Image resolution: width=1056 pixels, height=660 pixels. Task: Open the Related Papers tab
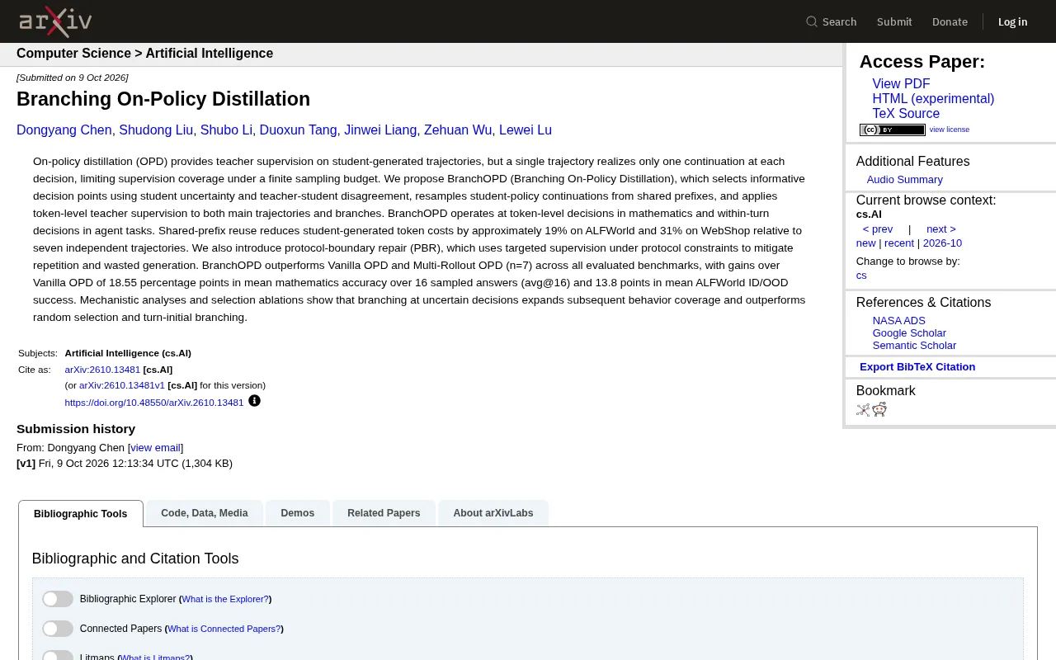(x=384, y=513)
